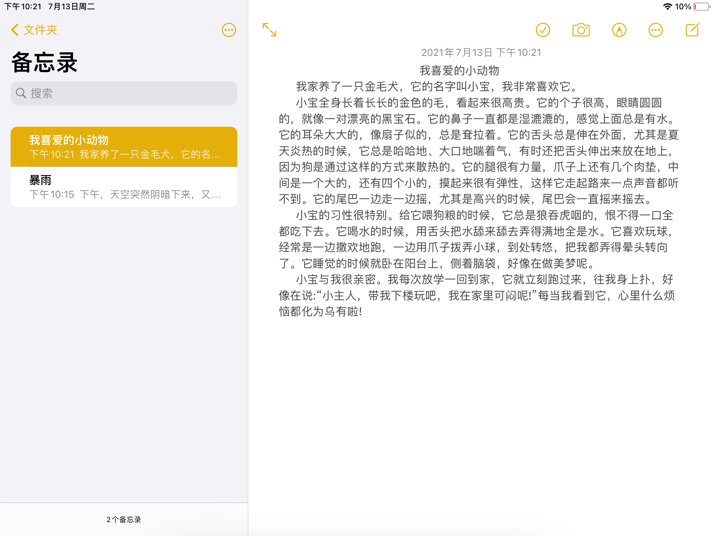Tap the 备忘录 heading

point(44,62)
